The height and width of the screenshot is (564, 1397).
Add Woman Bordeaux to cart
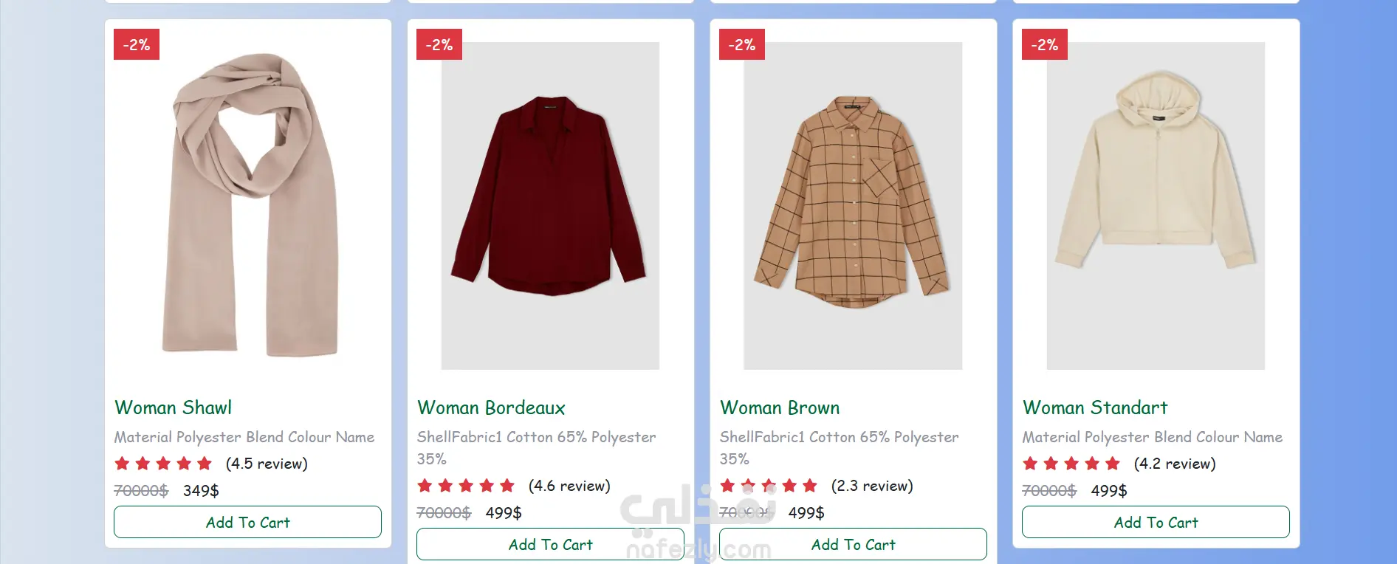550,544
